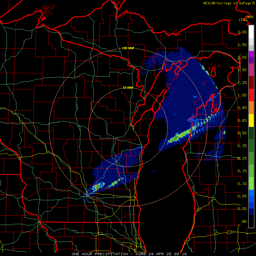
Task: Click the 0.05 legend value
Action: point(242,196)
